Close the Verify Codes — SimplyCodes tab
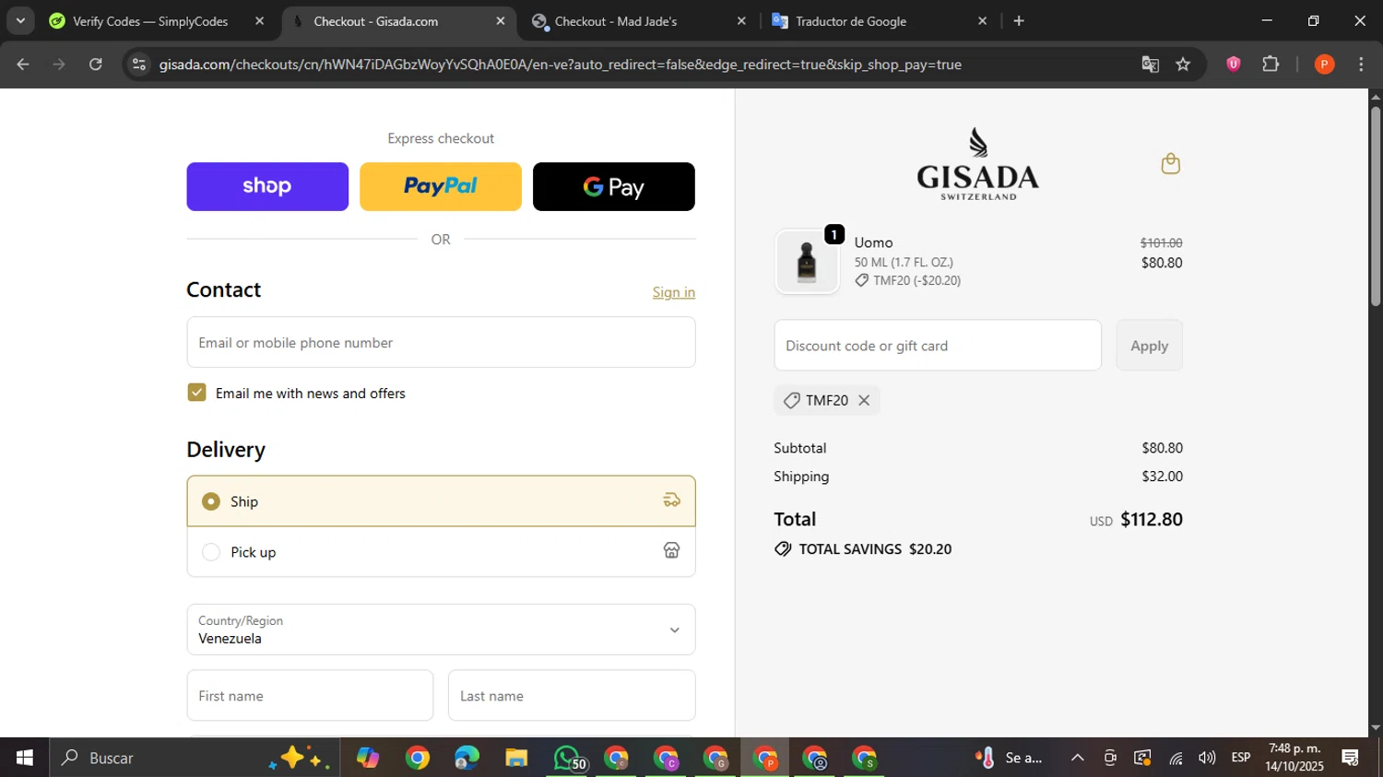The width and height of the screenshot is (1383, 777). click(260, 21)
